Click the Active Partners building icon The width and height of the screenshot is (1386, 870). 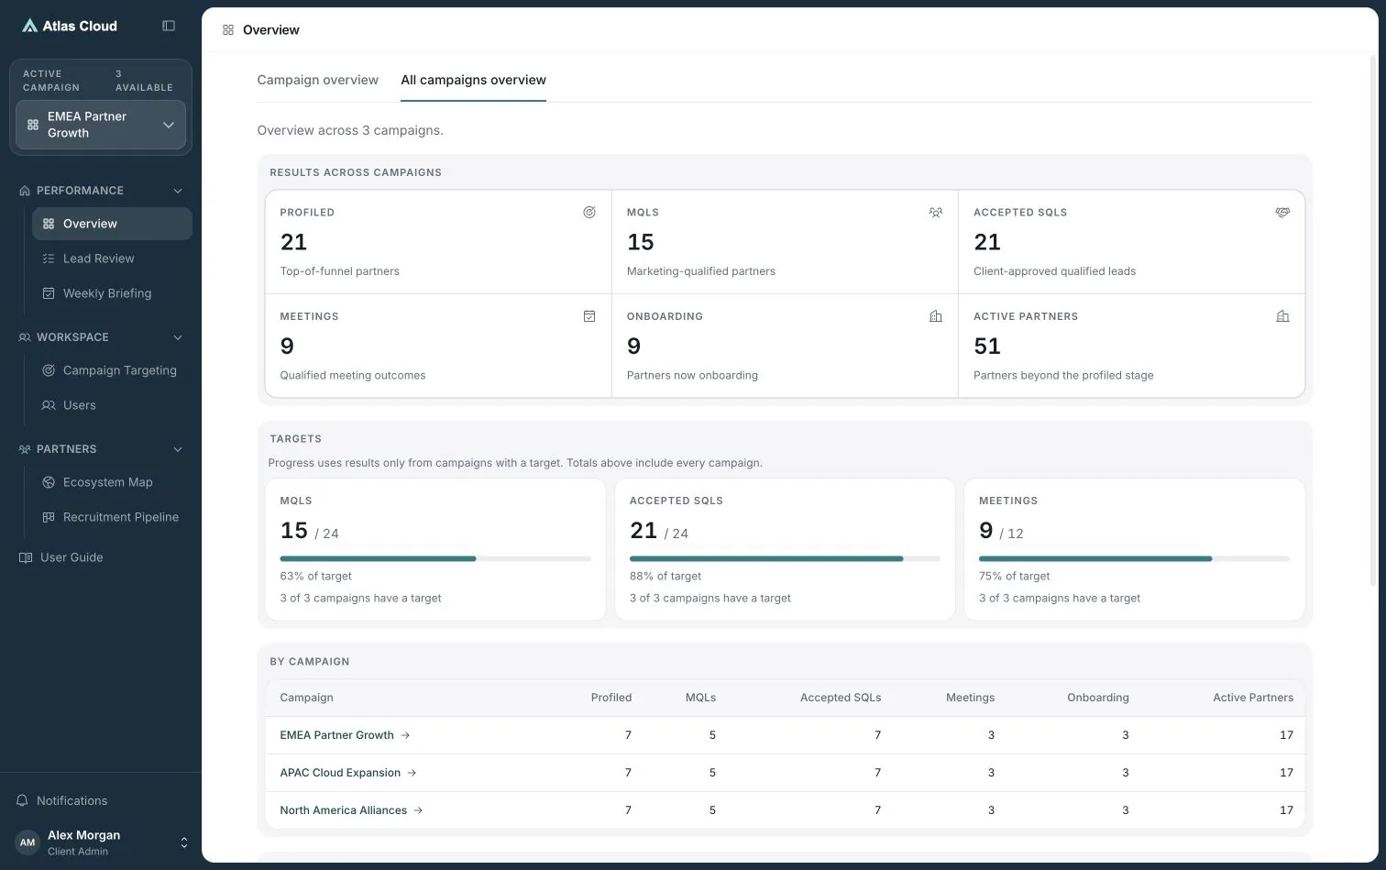click(1282, 316)
